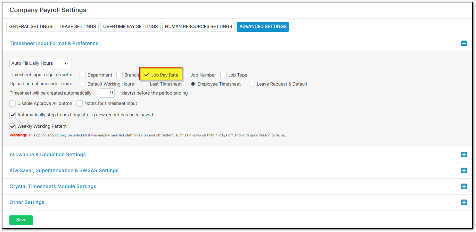Collapse Timesheet Input Format section minus icon
476x232 pixels.
[464, 43]
